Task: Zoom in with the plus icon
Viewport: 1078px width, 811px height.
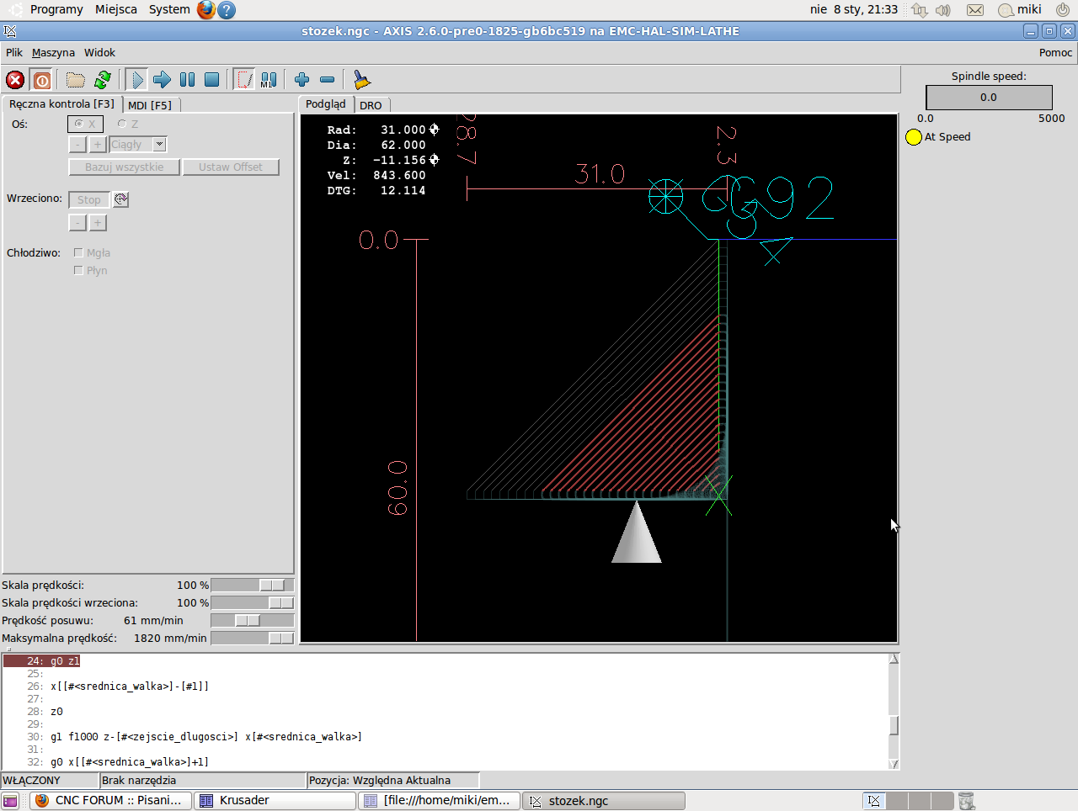Action: pyautogui.click(x=302, y=80)
